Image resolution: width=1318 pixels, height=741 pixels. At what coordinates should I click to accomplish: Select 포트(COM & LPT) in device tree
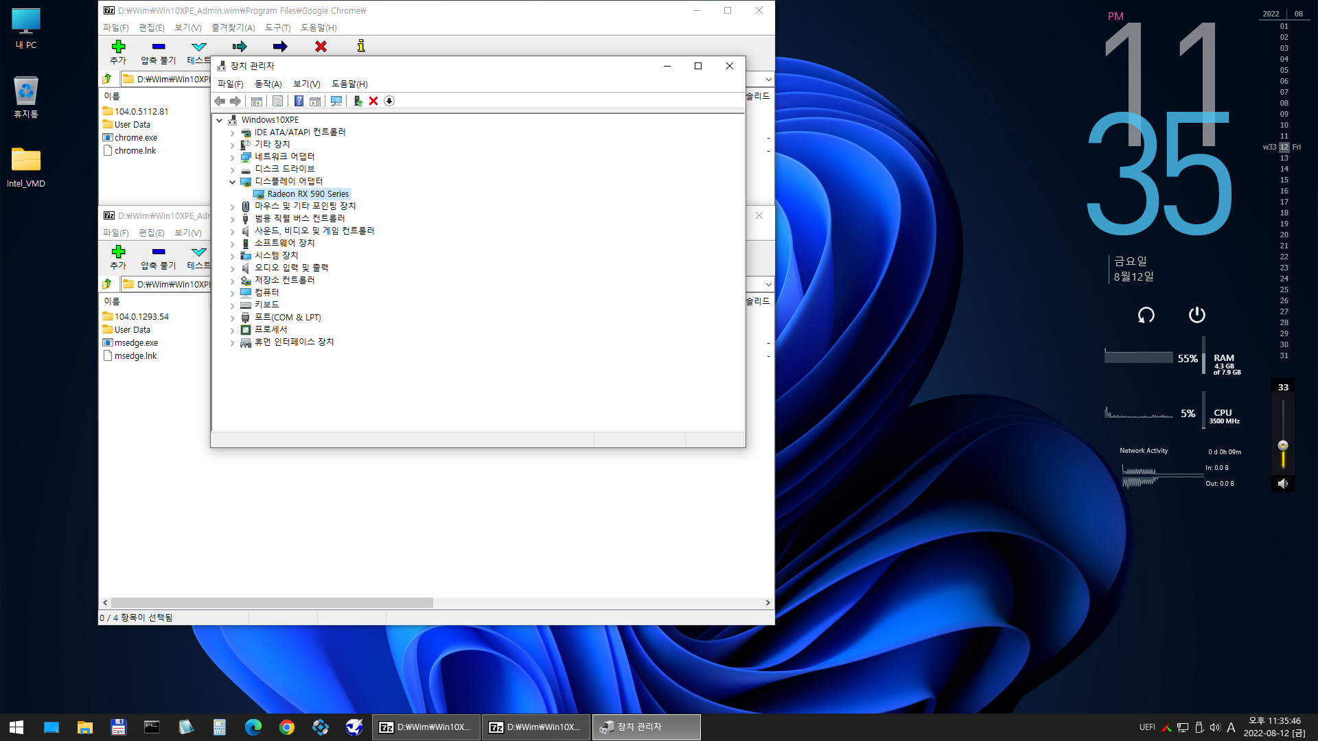tap(288, 318)
